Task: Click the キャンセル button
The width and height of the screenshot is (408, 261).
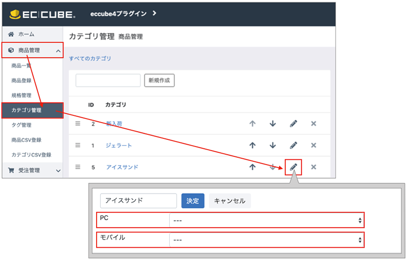Action: click(x=230, y=201)
